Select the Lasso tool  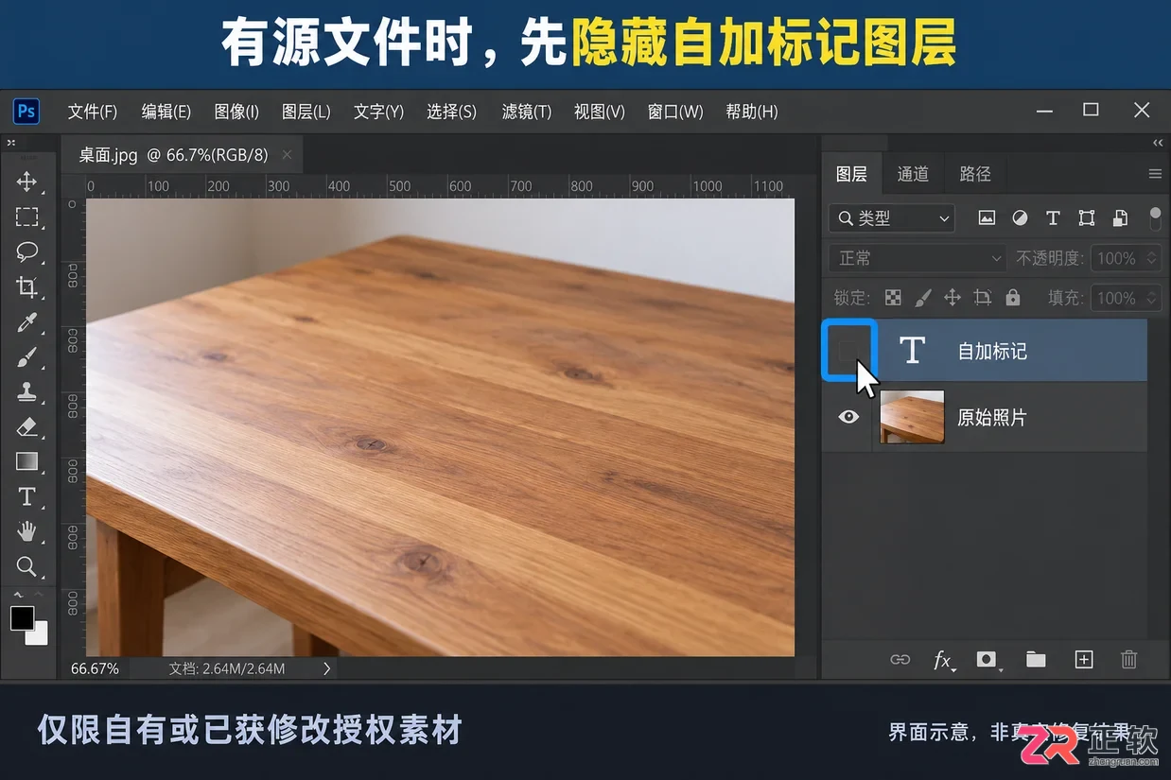(x=26, y=251)
